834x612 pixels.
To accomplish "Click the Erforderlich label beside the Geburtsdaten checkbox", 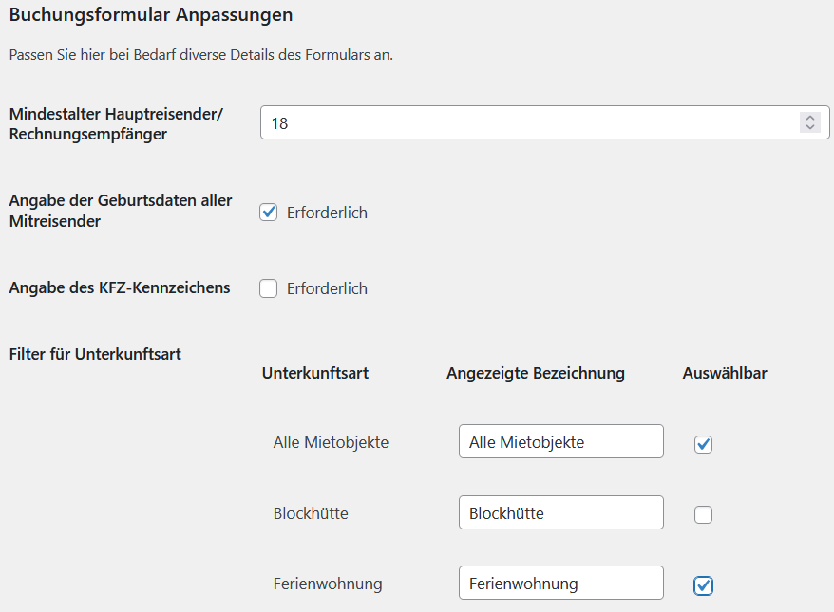I will click(x=327, y=213).
